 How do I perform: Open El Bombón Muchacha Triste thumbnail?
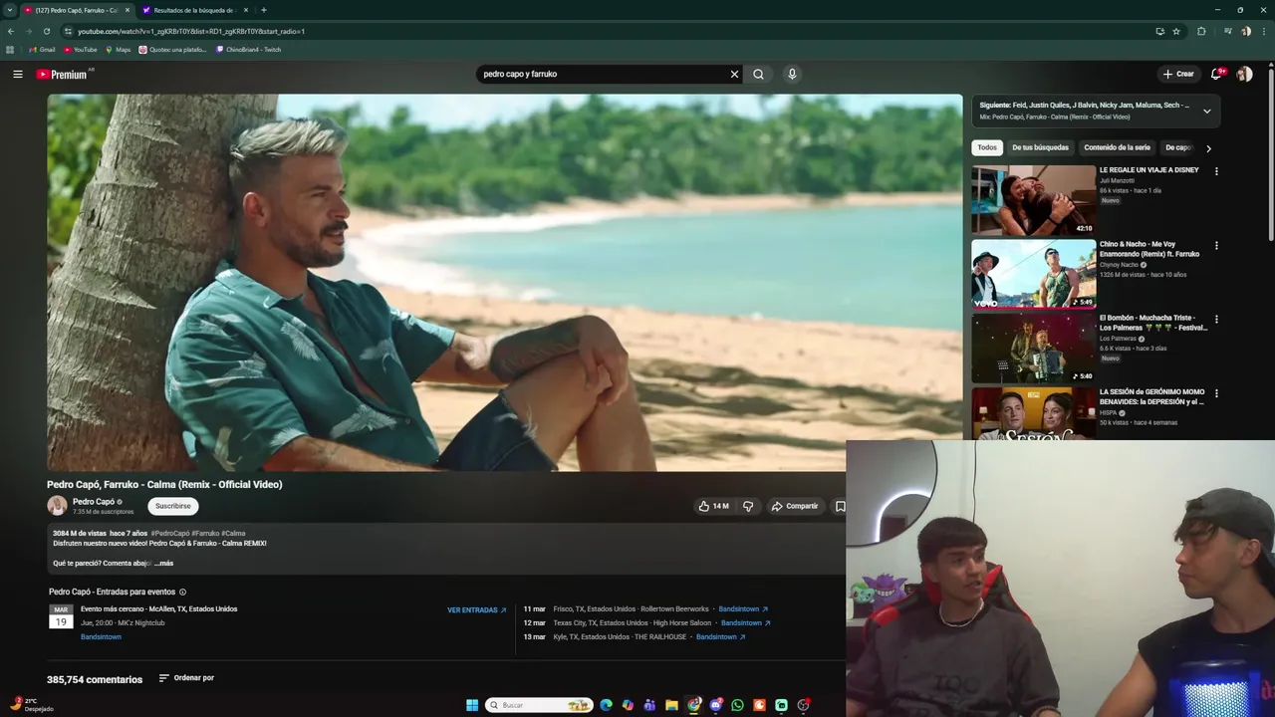coord(1033,348)
